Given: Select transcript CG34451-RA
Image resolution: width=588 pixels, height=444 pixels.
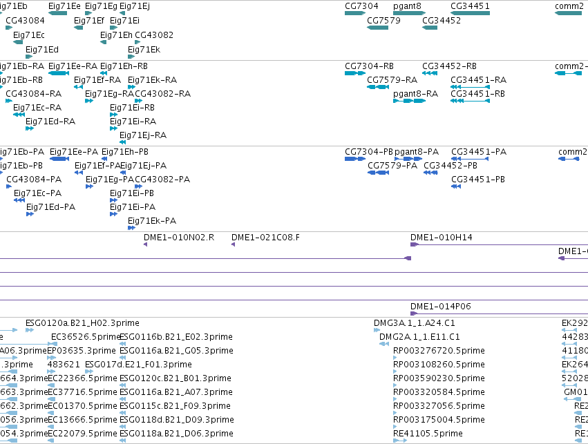Looking at the screenshot, I should coord(479,80).
